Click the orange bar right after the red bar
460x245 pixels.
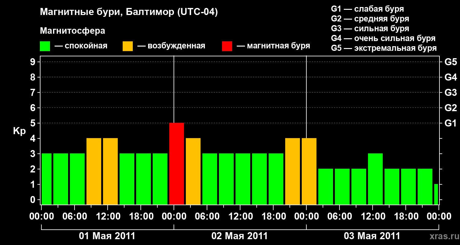[193, 171]
